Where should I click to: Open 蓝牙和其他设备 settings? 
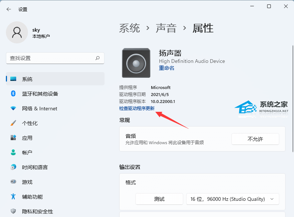click(x=55, y=93)
